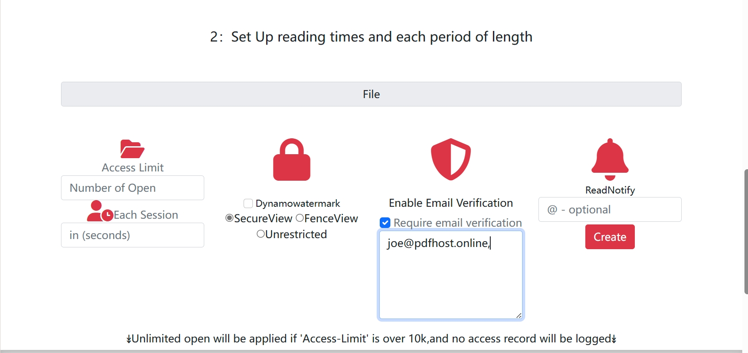The height and width of the screenshot is (353, 748).
Task: Select the FenceView radio button
Action: pos(300,218)
